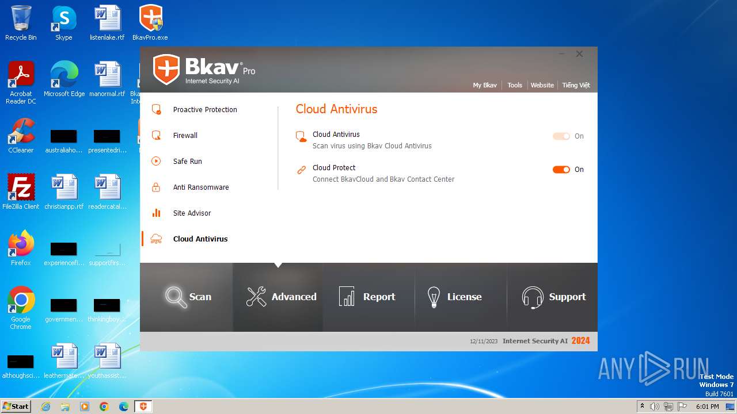Select the Acrobat Reader DC shortcut
This screenshot has width=737, height=414.
click(21, 83)
